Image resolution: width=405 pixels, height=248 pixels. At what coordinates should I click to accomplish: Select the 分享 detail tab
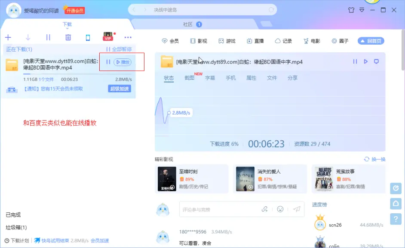[x=292, y=78]
